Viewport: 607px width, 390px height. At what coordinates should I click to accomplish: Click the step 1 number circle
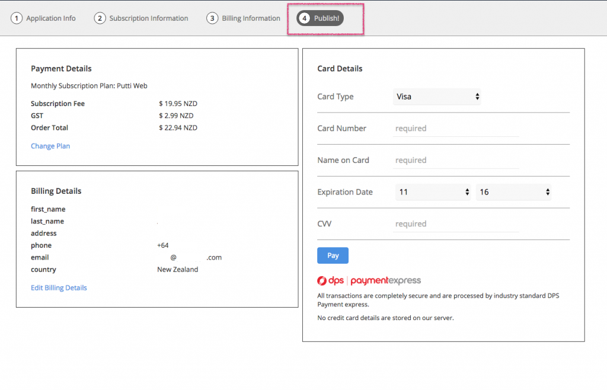pyautogui.click(x=17, y=18)
